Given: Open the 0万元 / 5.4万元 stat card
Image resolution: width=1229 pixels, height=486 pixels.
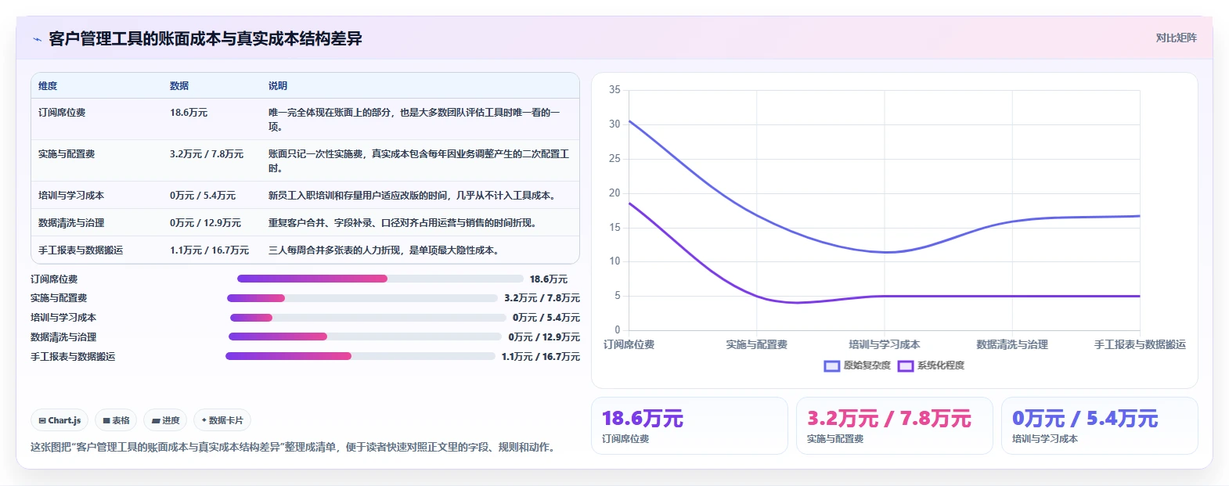Looking at the screenshot, I should coord(1100,426).
